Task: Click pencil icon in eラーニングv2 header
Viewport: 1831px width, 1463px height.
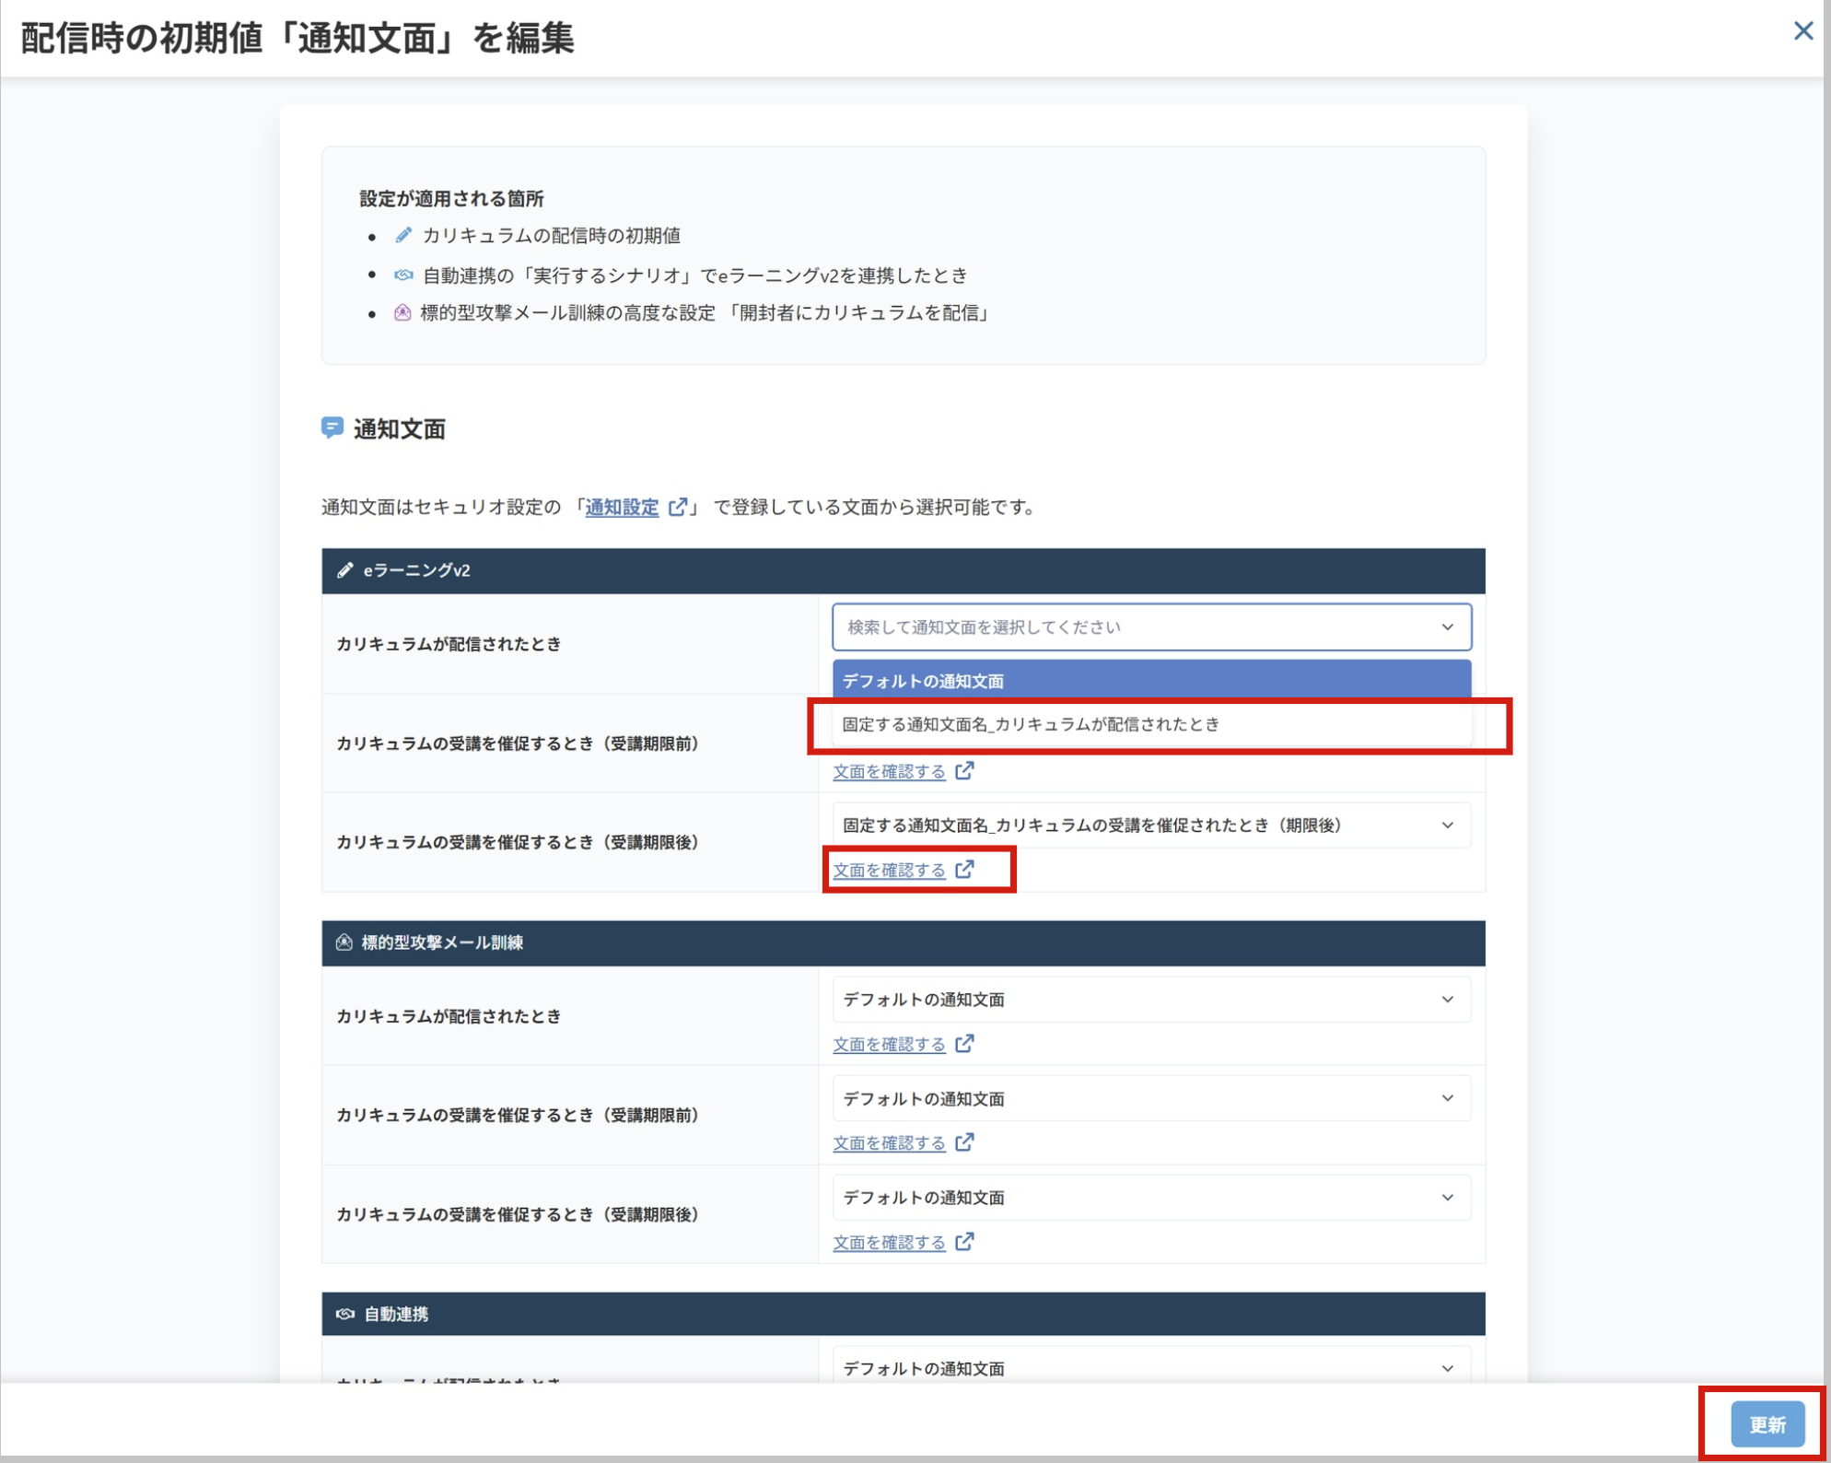Action: click(345, 570)
